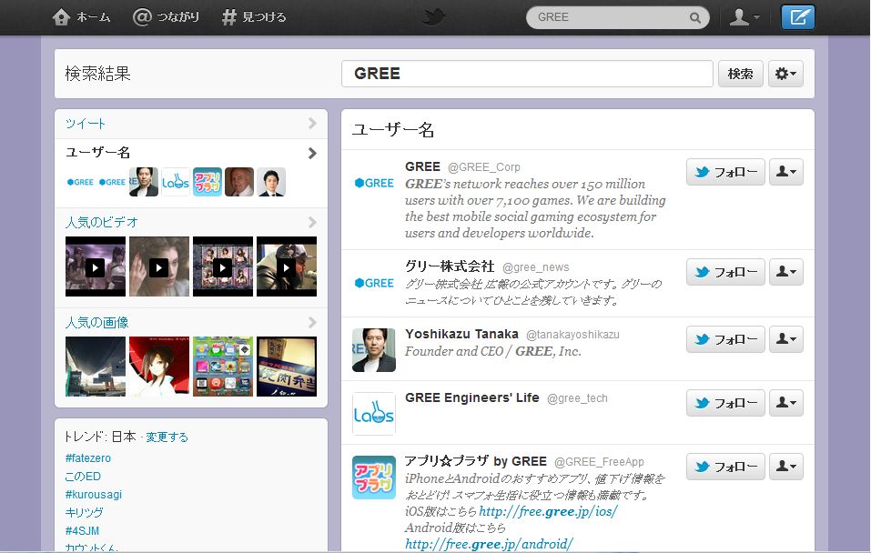
Task: Open the このED trend
Action: 83,477
